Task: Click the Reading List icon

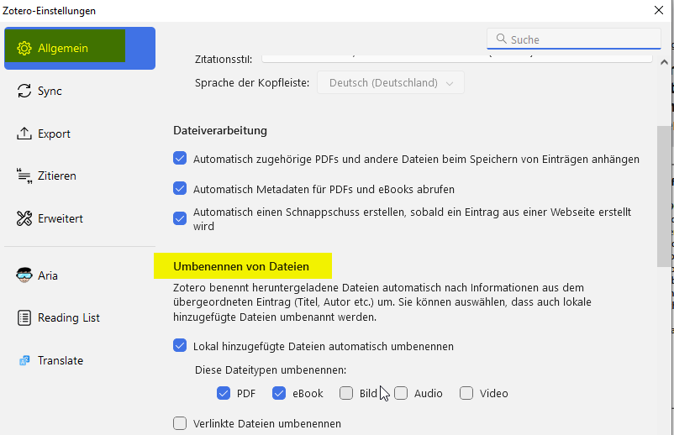Action: 24,317
